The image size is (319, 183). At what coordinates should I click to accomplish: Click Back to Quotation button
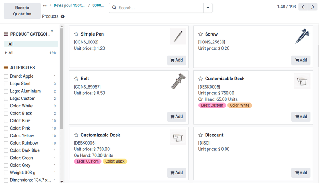[x=22, y=11]
